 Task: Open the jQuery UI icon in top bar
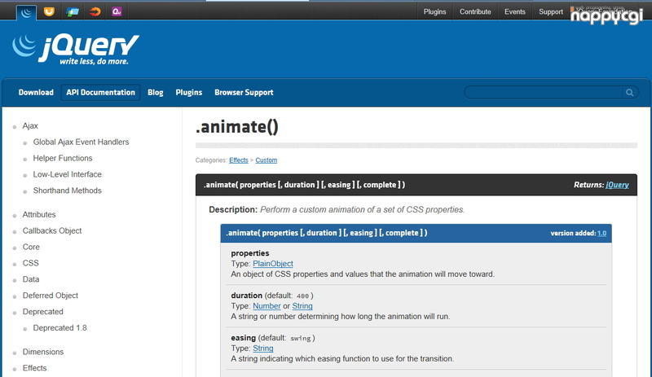pyautogui.click(x=49, y=11)
